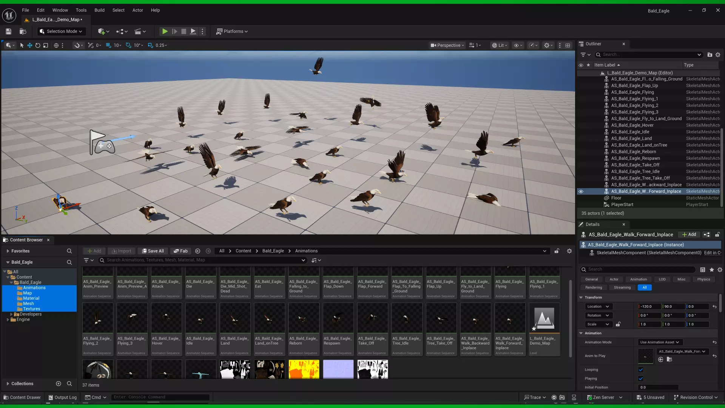Viewport: 725px width, 408px height.
Task: Open the Output Log button
Action: 62,397
